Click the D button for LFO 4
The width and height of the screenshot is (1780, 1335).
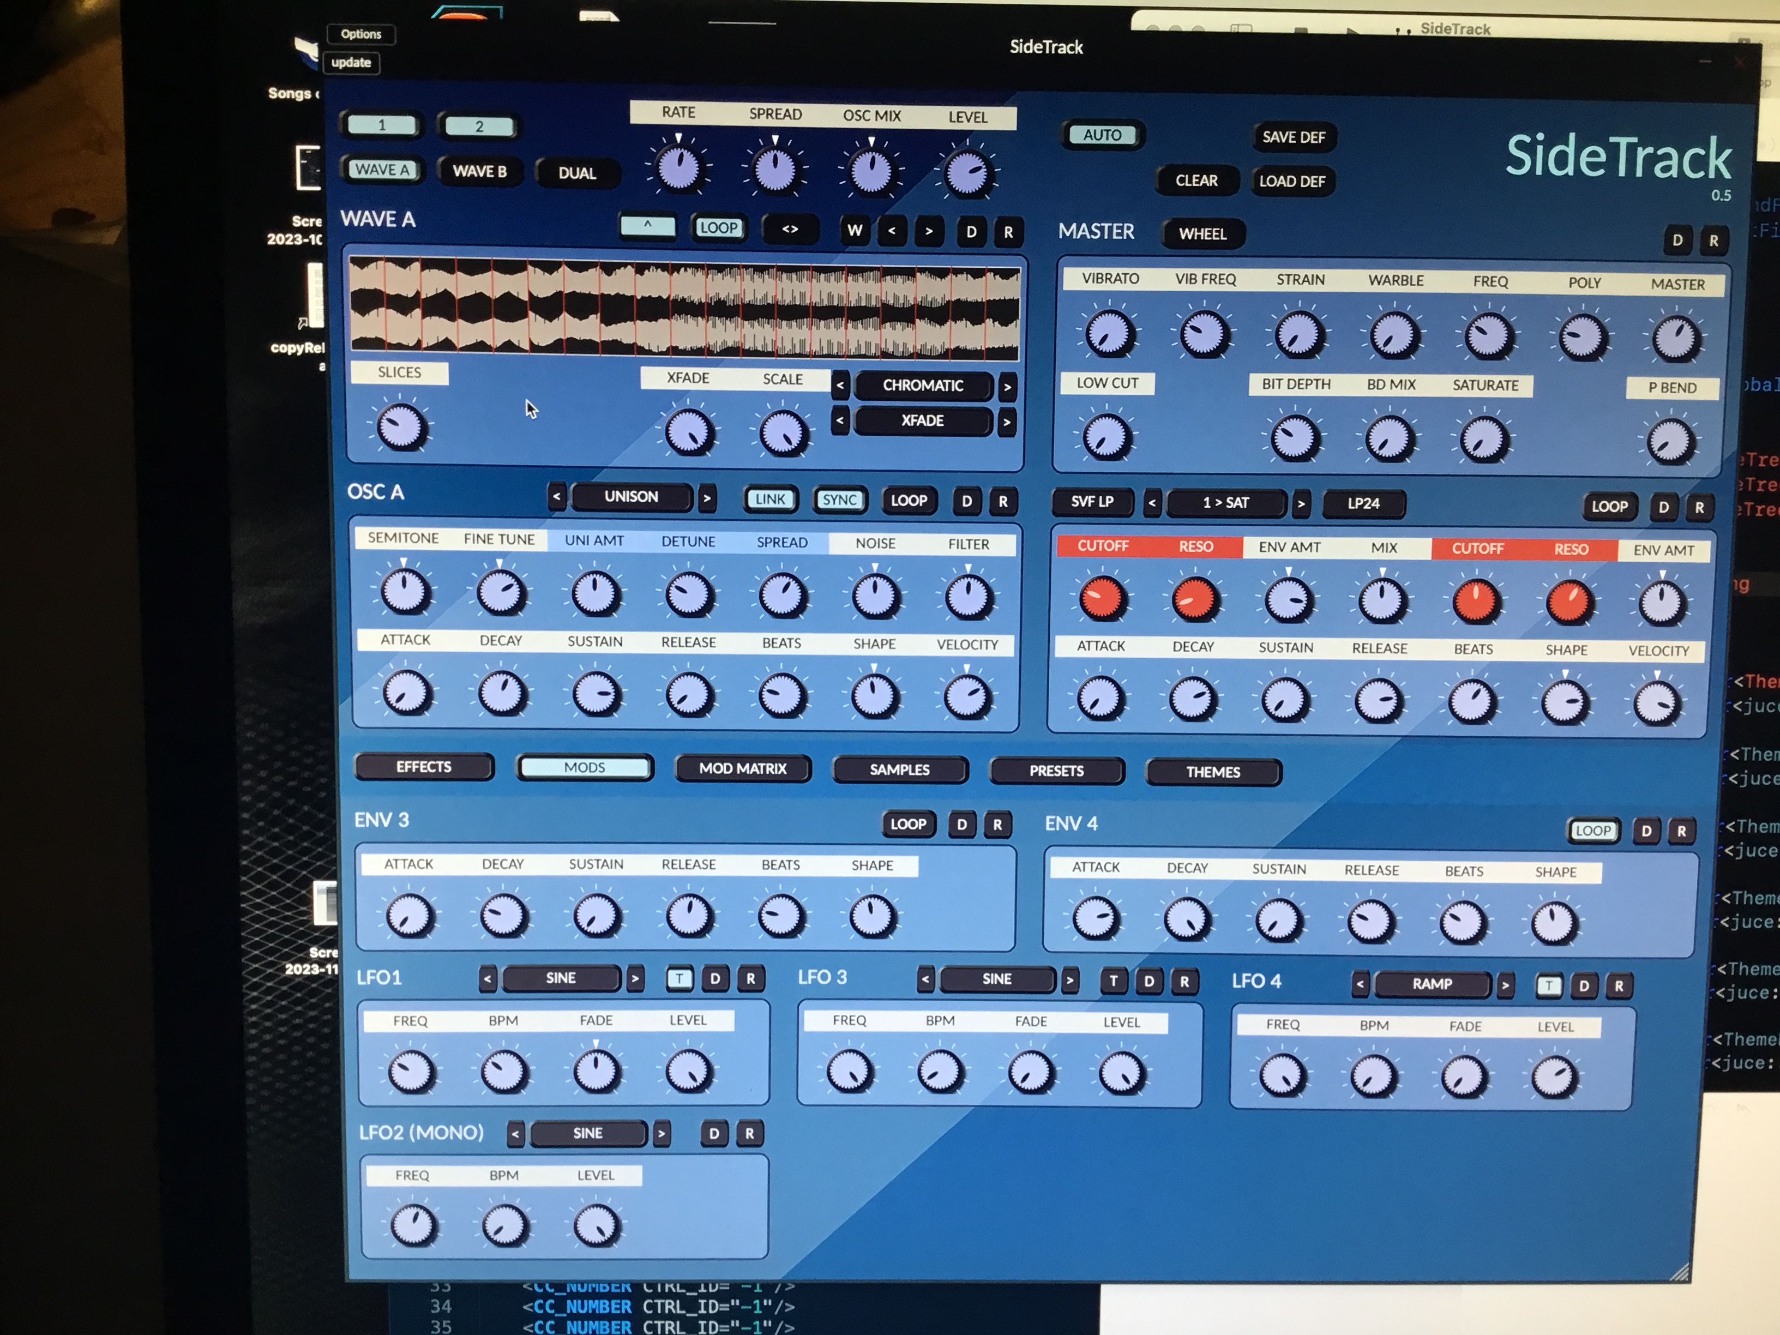1584,986
